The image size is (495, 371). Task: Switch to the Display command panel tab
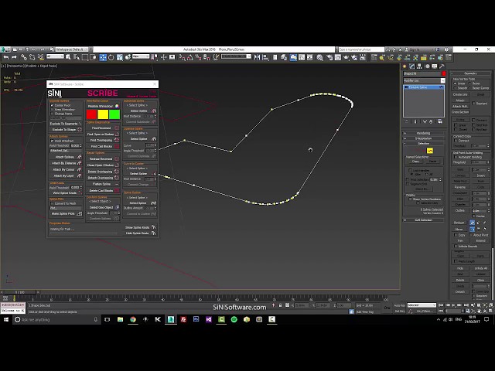click(435, 66)
